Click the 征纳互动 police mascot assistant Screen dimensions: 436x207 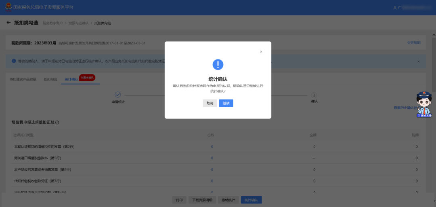[x=424, y=104]
